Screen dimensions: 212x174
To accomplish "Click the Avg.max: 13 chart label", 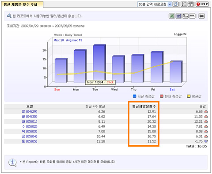I will [x=74, y=40].
